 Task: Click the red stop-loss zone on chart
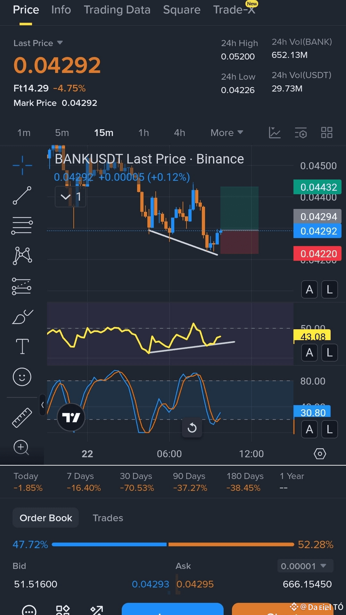[239, 242]
